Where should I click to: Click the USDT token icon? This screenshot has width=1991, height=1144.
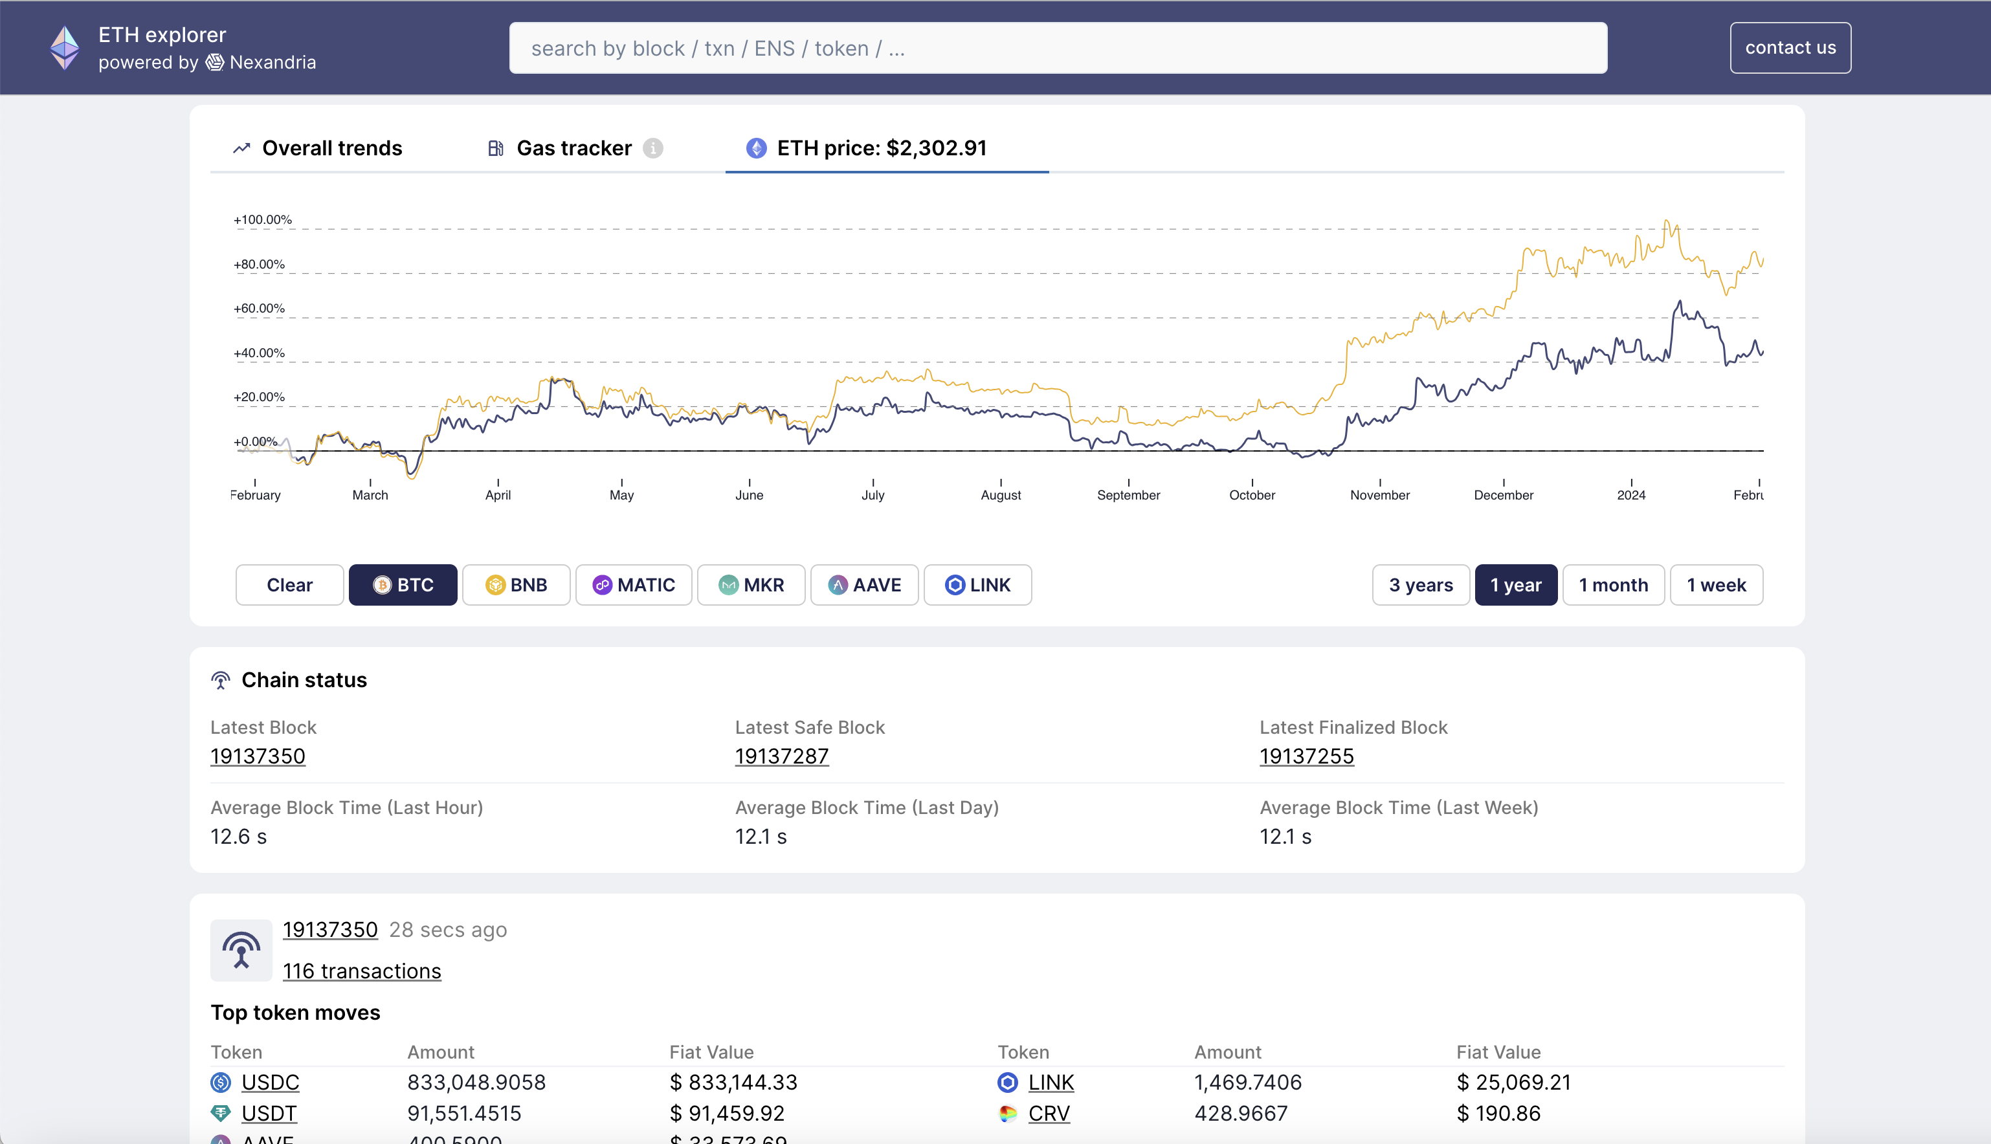[221, 1112]
